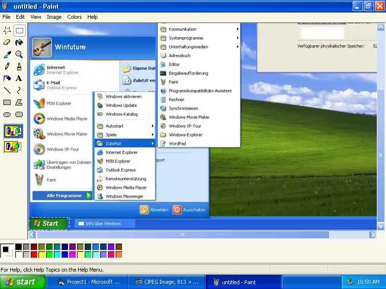
Task: Click the canvas vertical scroll down arrow
Action: (x=381, y=226)
